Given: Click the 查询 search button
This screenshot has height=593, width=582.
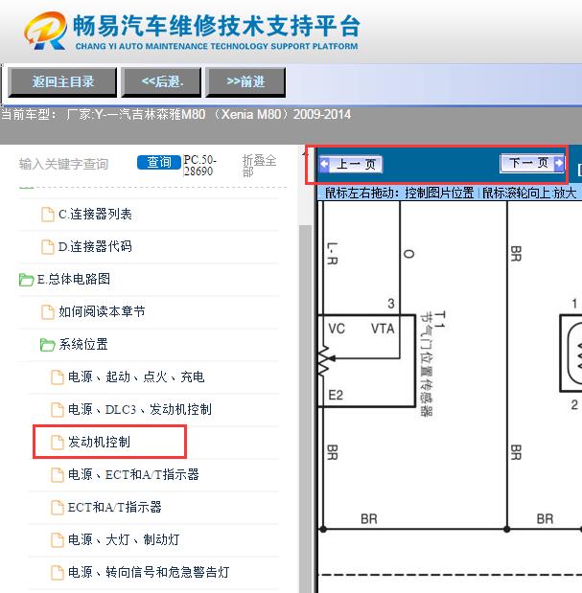Looking at the screenshot, I should 159,162.
